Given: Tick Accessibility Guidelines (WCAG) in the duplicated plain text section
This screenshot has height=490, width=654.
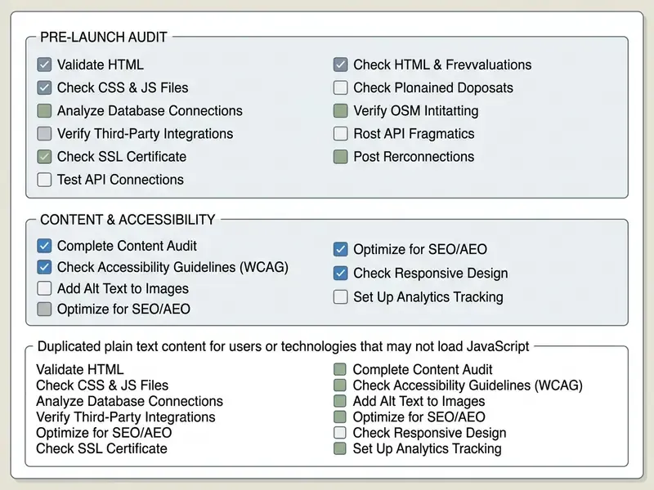Looking at the screenshot, I should [x=340, y=385].
